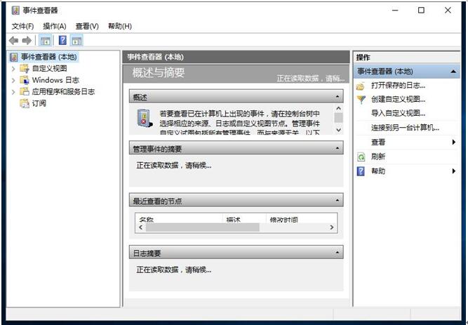Click 连接到另一台计算机... action
This screenshot has width=468, height=325.
pyautogui.click(x=405, y=128)
